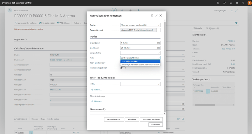
Task: Click the collapse page arrows icon
Action: click(x=237, y=10)
